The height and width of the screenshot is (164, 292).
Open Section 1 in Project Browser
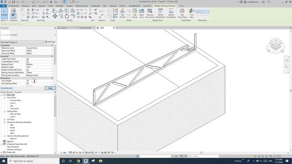14,138
